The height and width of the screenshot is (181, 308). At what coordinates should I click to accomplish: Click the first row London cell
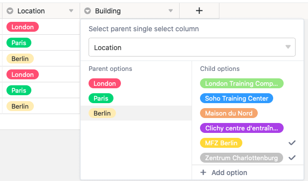(41, 27)
